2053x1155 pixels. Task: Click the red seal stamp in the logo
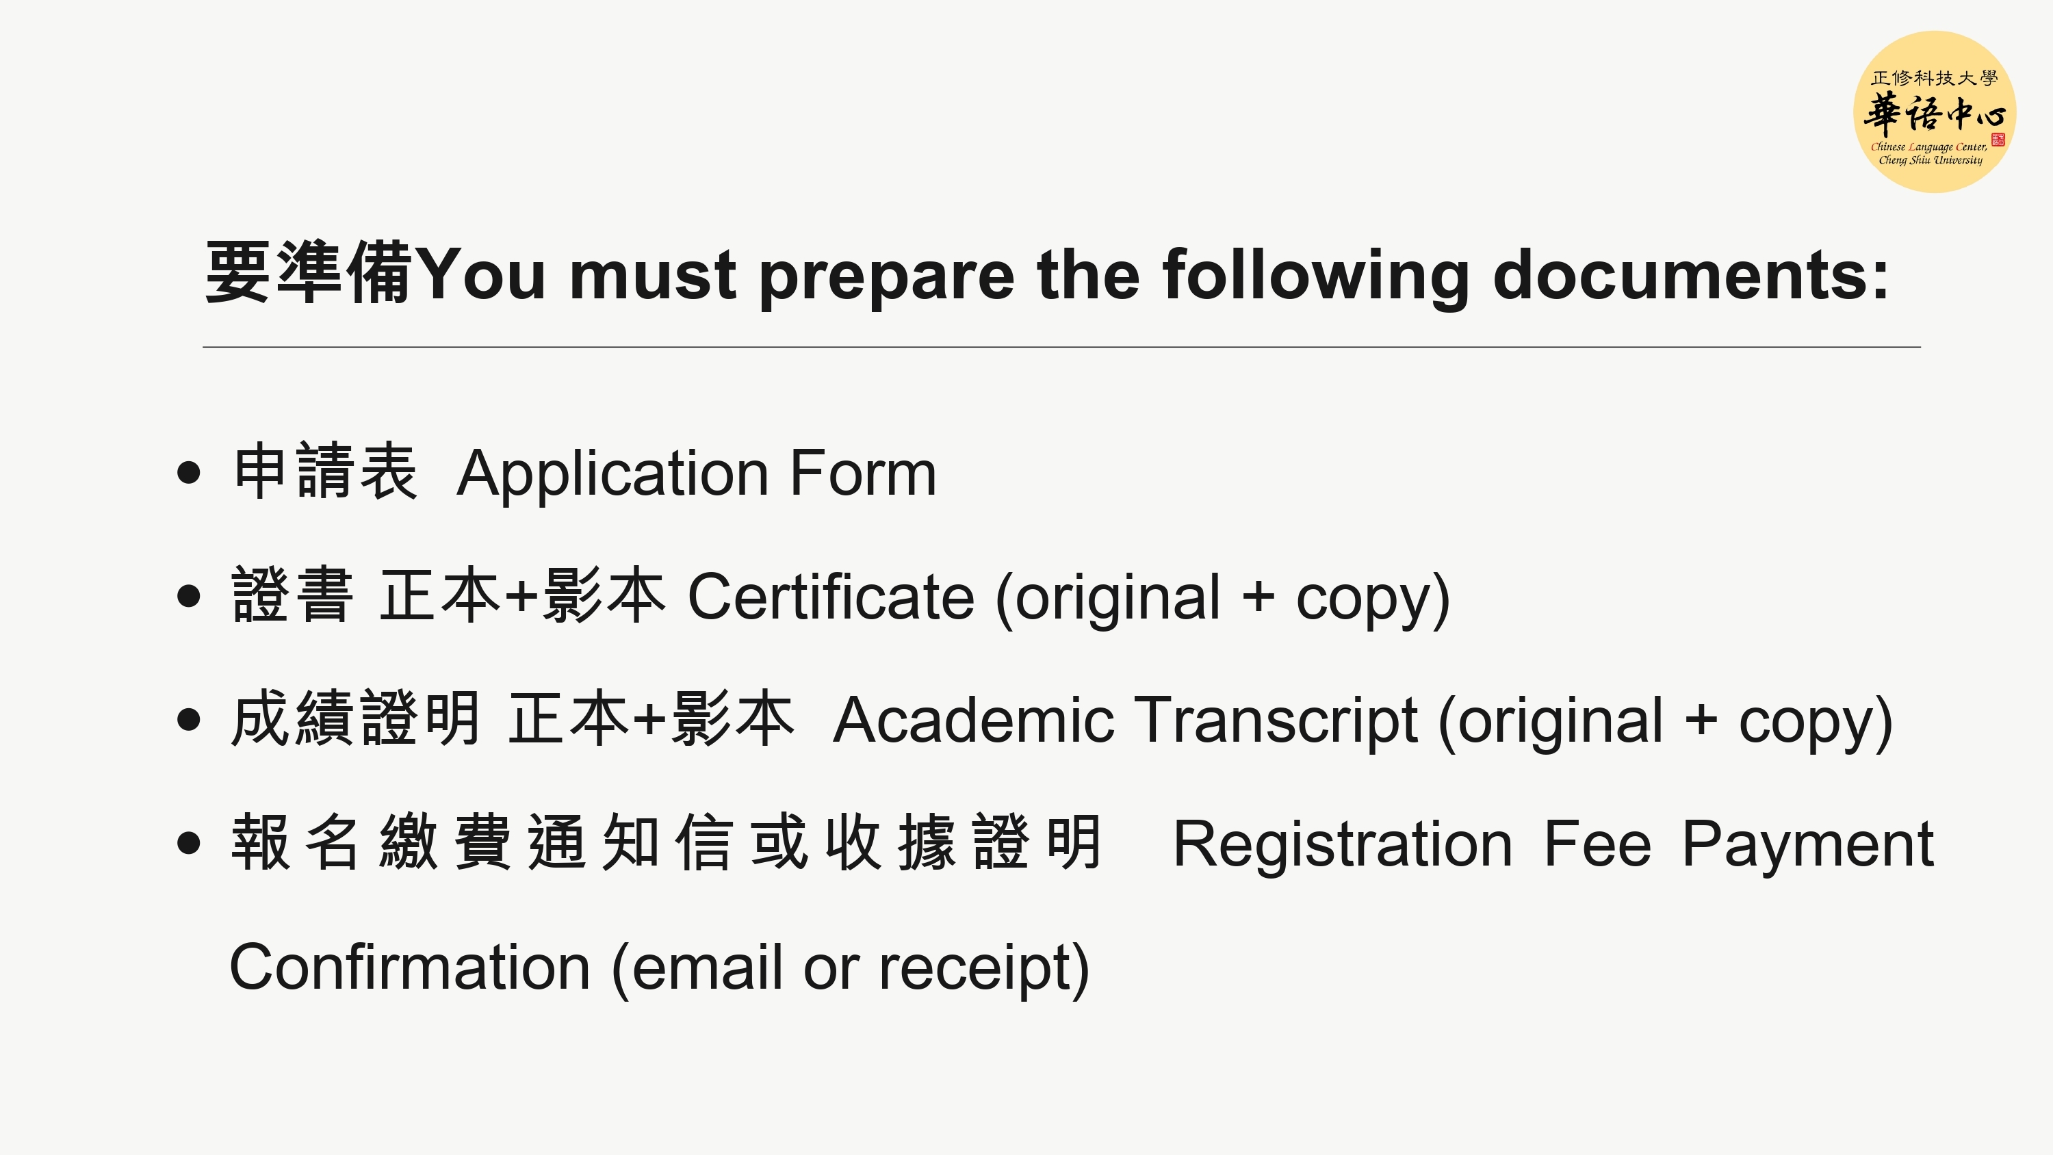coord(1997,140)
